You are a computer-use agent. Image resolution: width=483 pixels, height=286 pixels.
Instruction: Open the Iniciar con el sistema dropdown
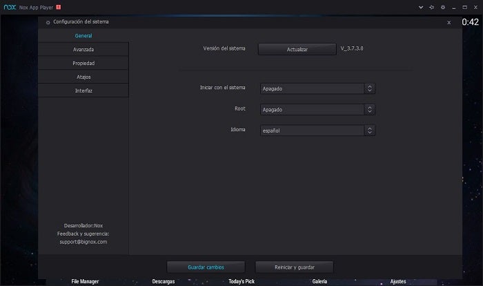[x=317, y=88]
